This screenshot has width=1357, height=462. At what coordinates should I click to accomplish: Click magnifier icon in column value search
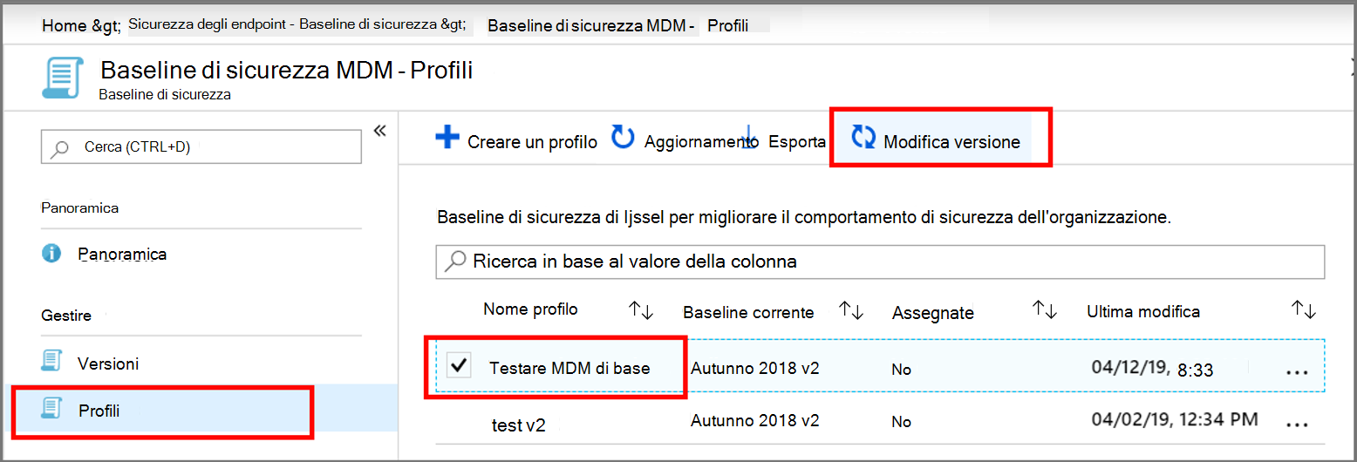[454, 261]
